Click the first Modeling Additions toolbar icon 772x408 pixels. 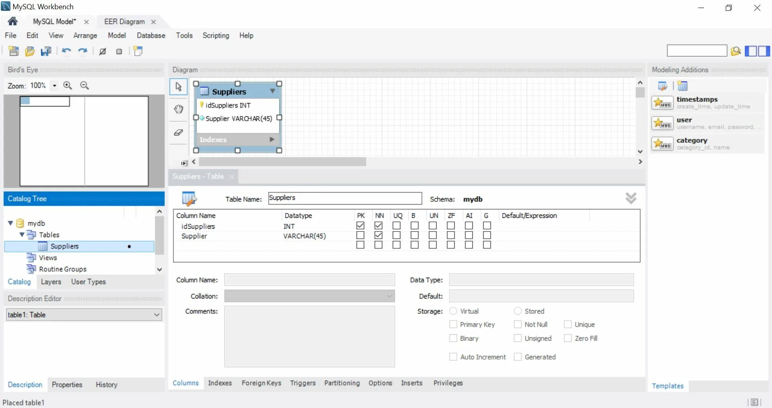tap(663, 86)
